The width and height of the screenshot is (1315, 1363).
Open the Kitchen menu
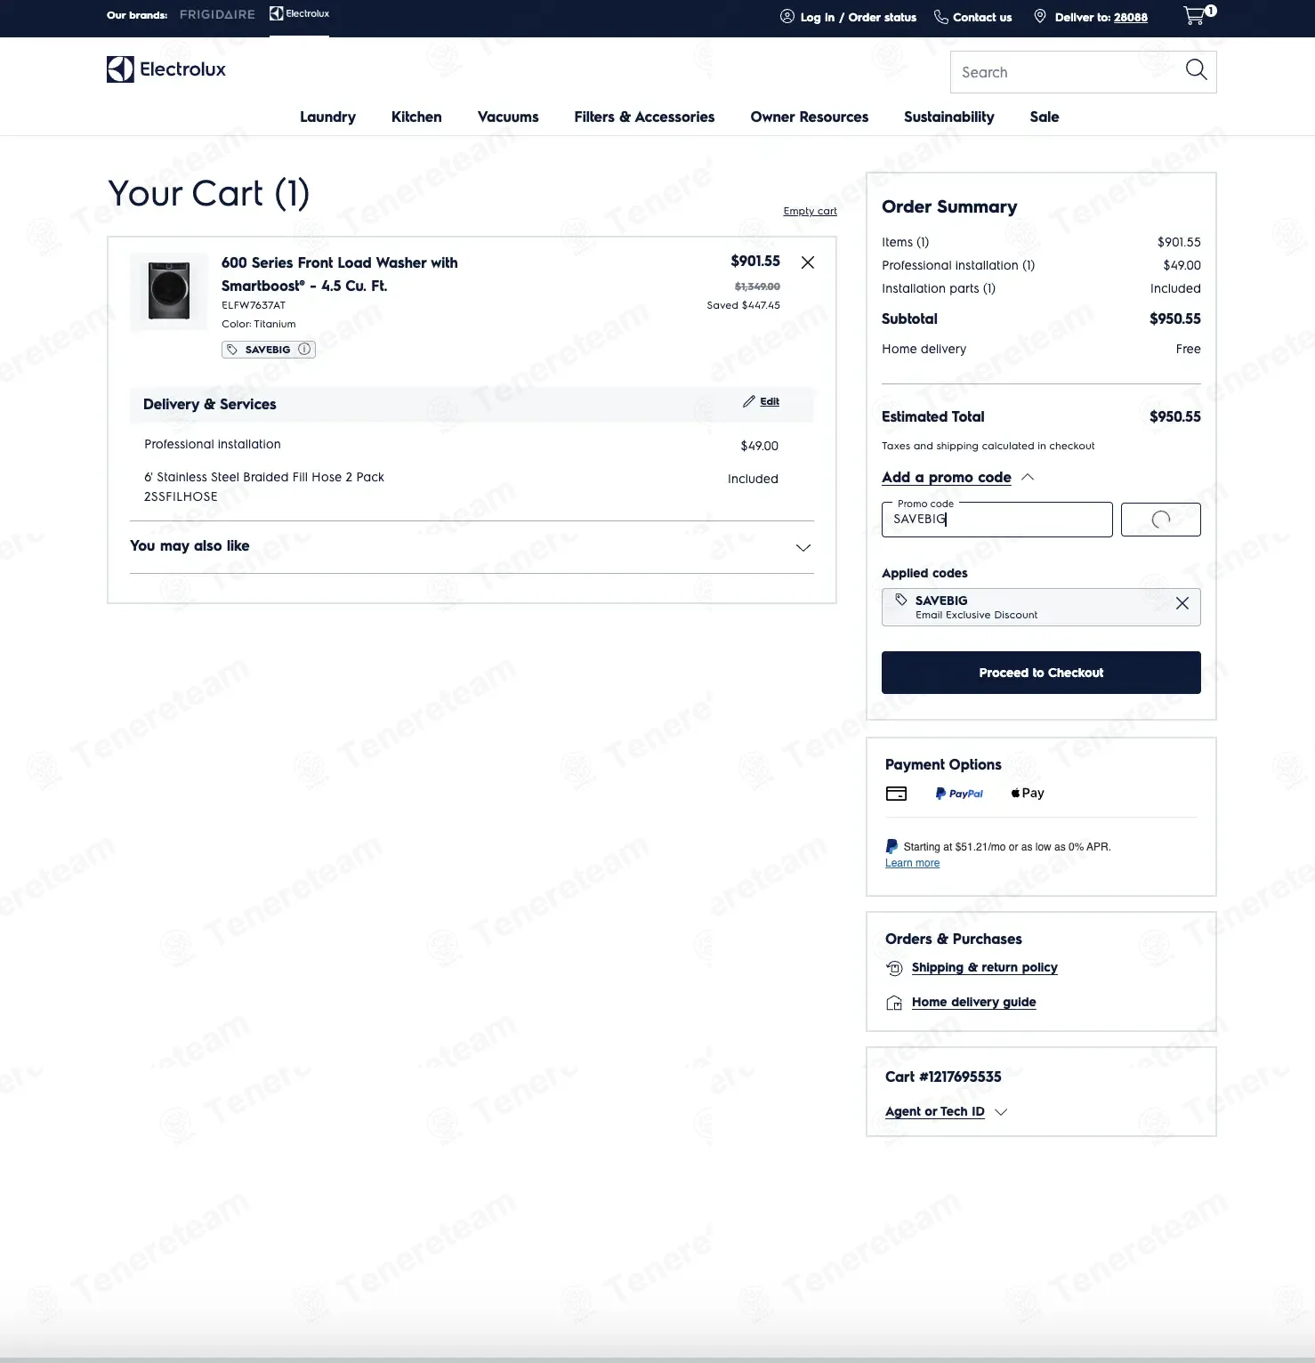coord(416,117)
